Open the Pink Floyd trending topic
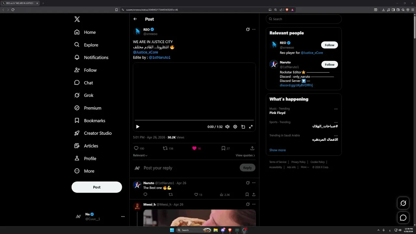This screenshot has height=234, width=416. click(277, 113)
